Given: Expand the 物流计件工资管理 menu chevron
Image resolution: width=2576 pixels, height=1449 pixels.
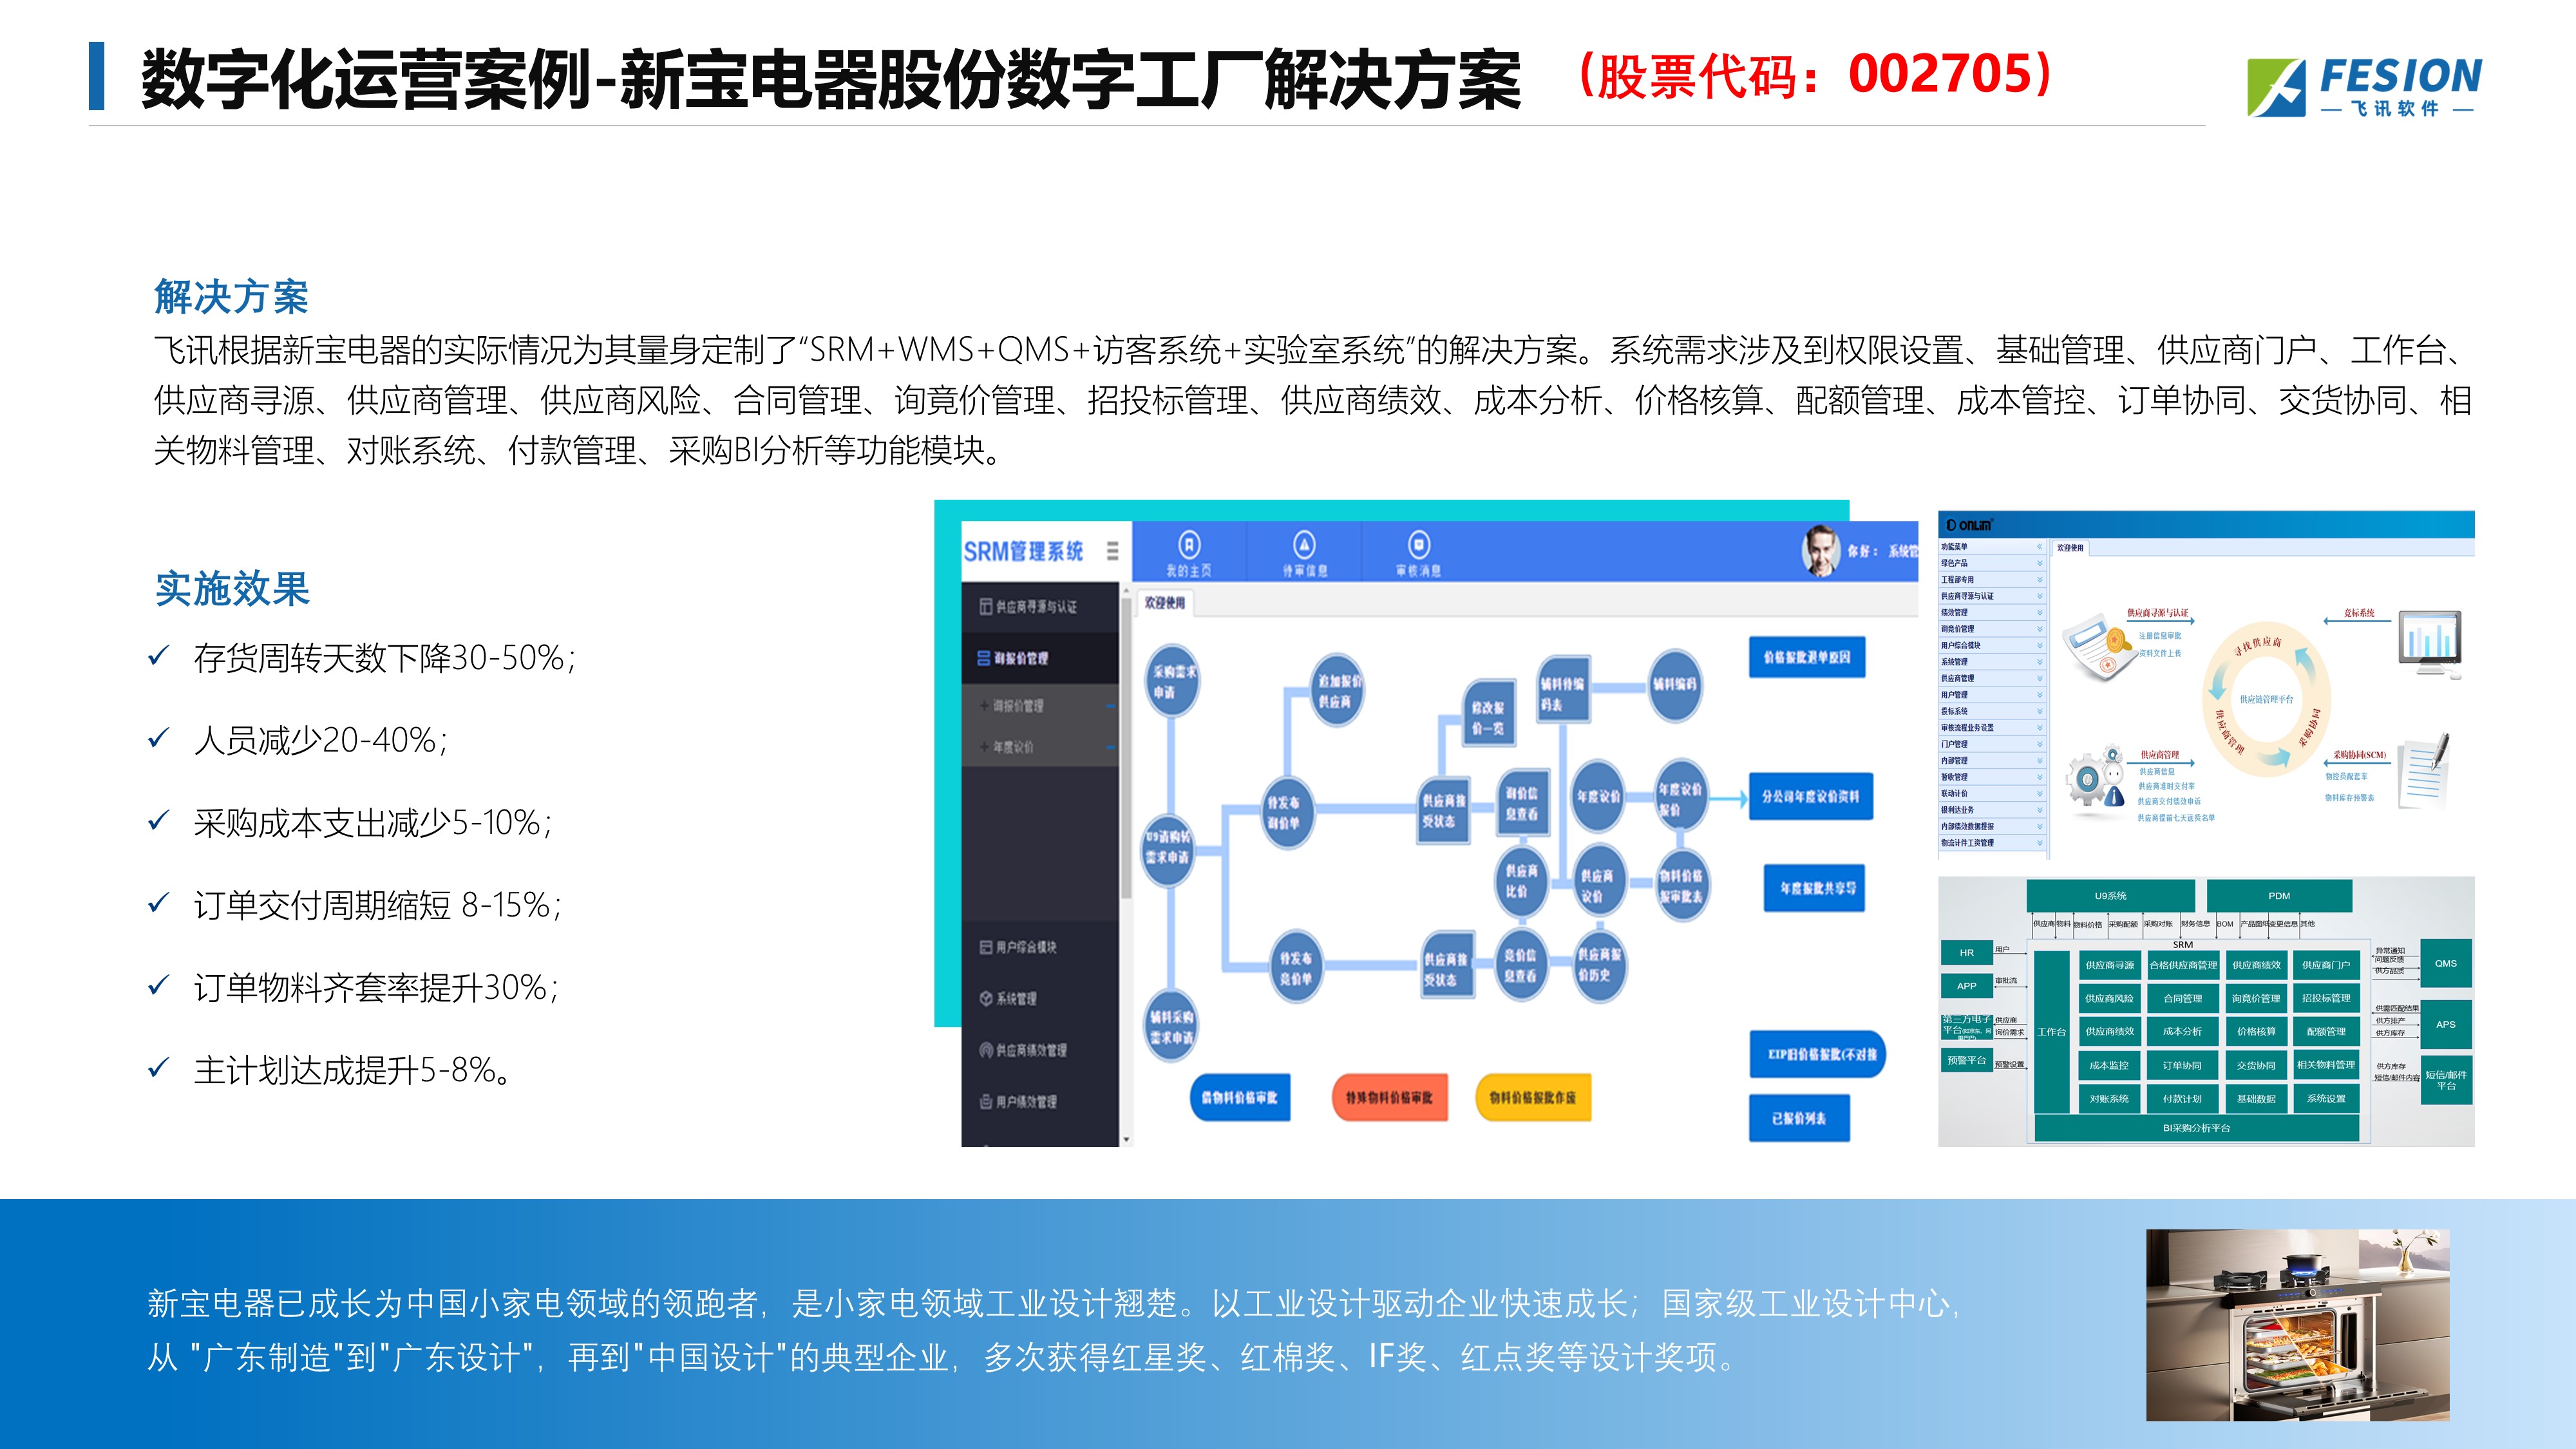Looking at the screenshot, I should (2039, 843).
